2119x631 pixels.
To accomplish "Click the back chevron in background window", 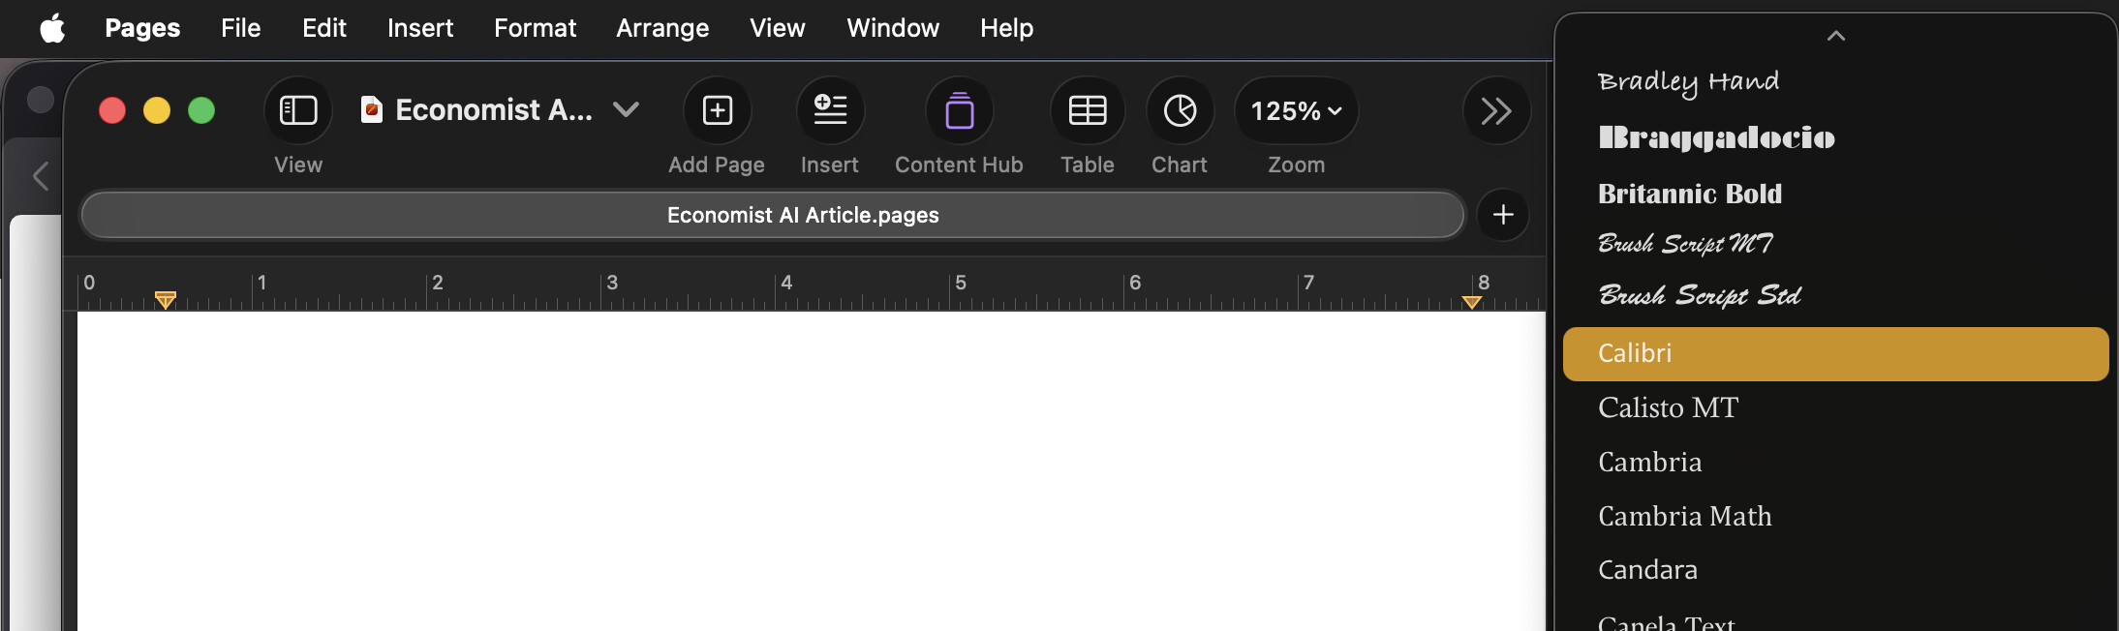I will click(41, 176).
